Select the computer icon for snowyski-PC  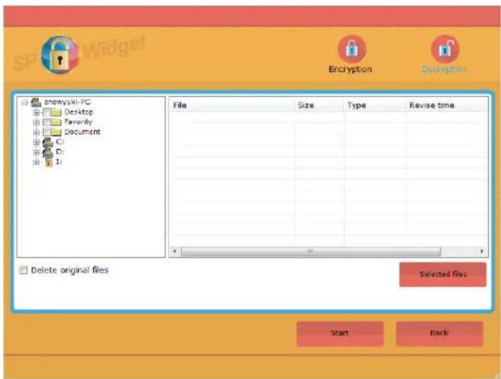(36, 103)
